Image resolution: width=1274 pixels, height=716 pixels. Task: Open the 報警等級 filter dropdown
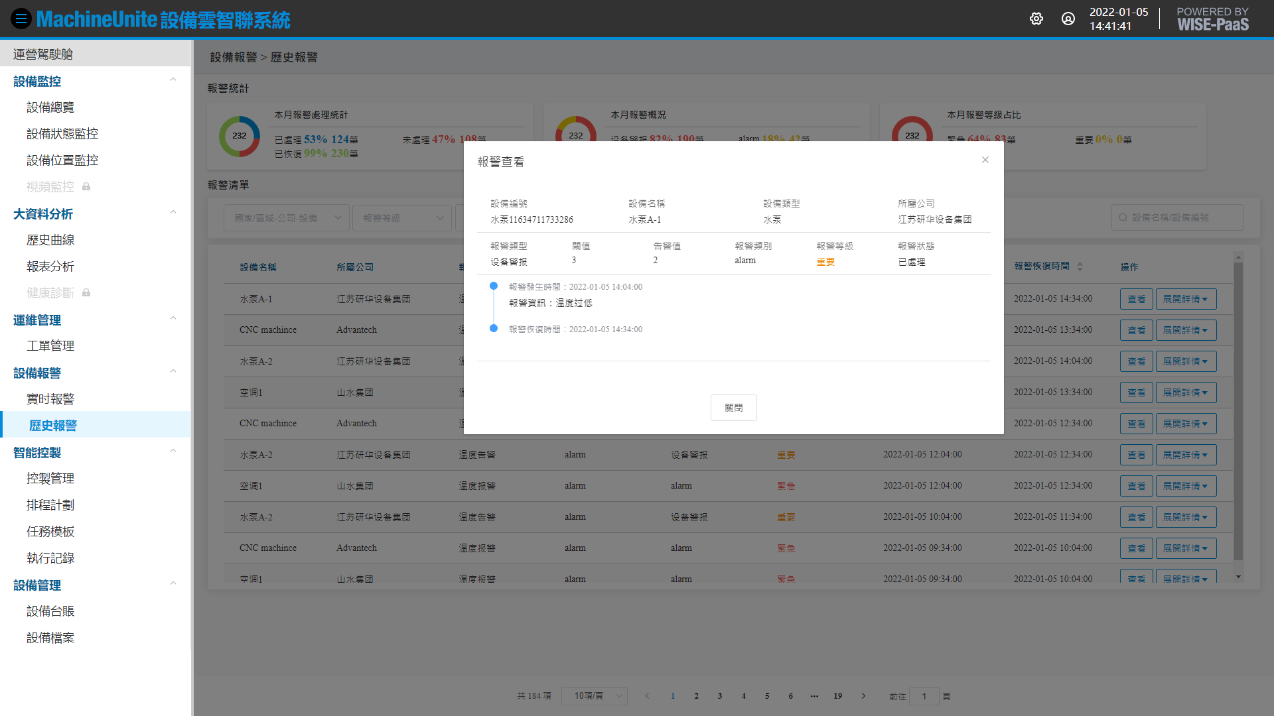[x=402, y=218]
